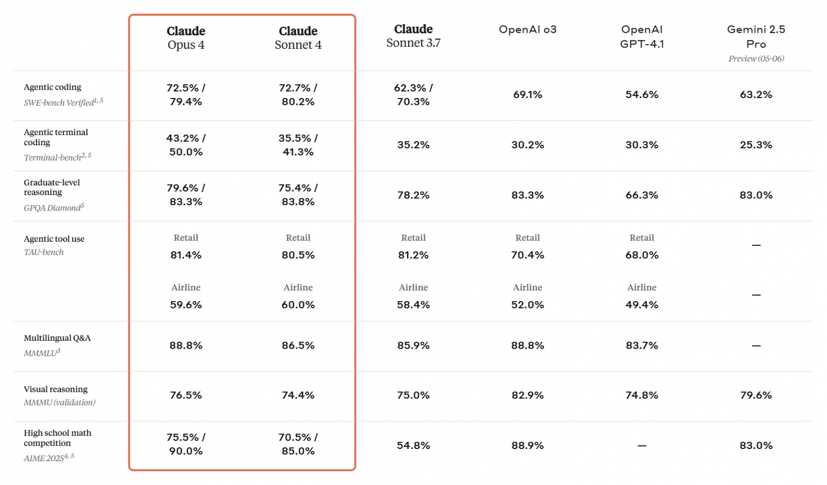The image size is (827, 485).
Task: Click the SWE-bench Verified benchmark label
Action: point(59,103)
